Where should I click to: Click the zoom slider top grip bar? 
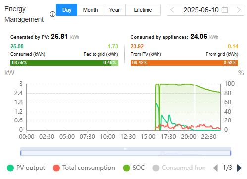tap(126, 149)
